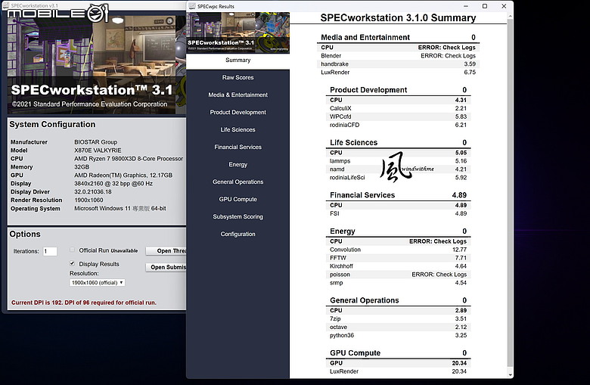Select the Media and Entertainment heading
The image size is (590, 385).
(x=365, y=37)
